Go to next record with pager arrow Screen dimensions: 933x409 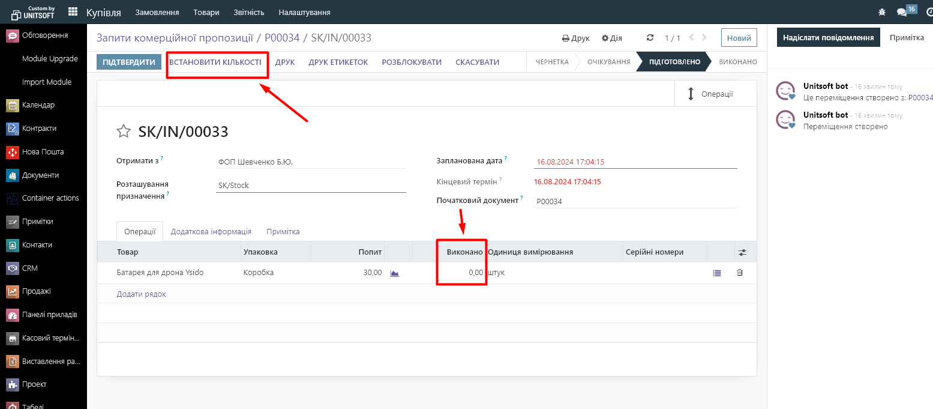coord(704,38)
